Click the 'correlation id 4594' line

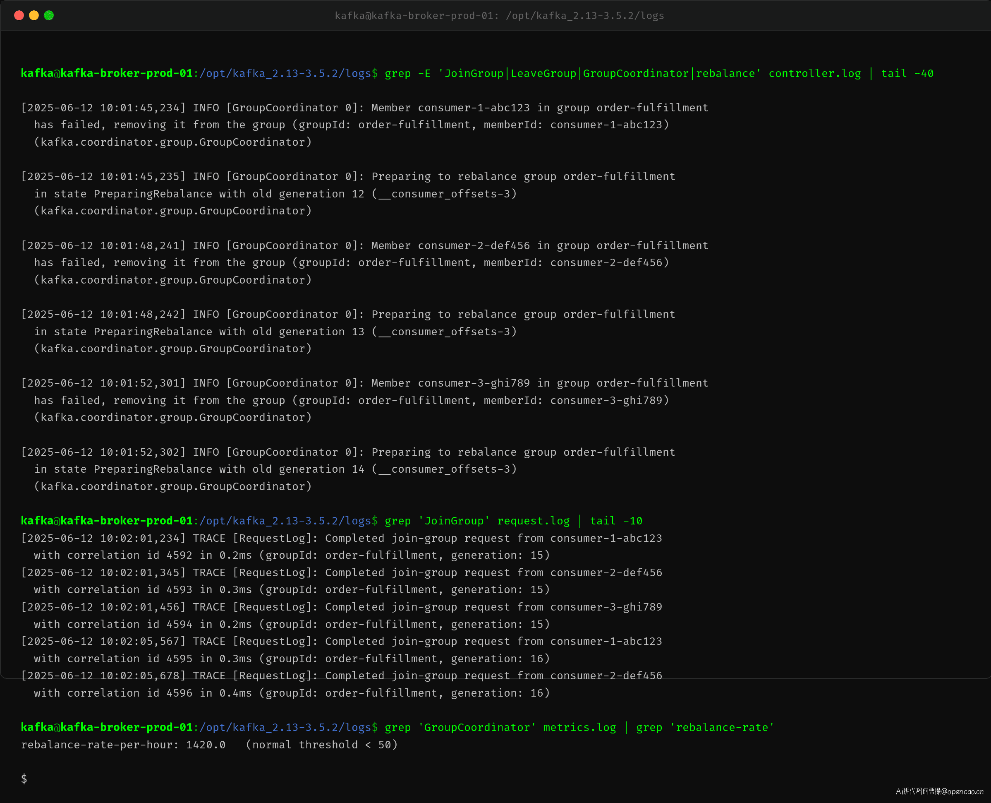click(292, 625)
